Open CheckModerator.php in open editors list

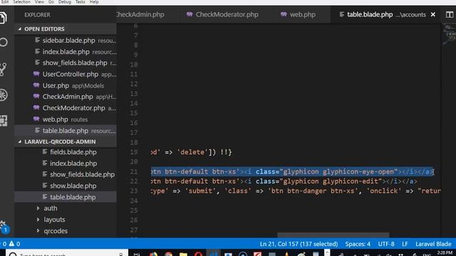[x=66, y=108]
